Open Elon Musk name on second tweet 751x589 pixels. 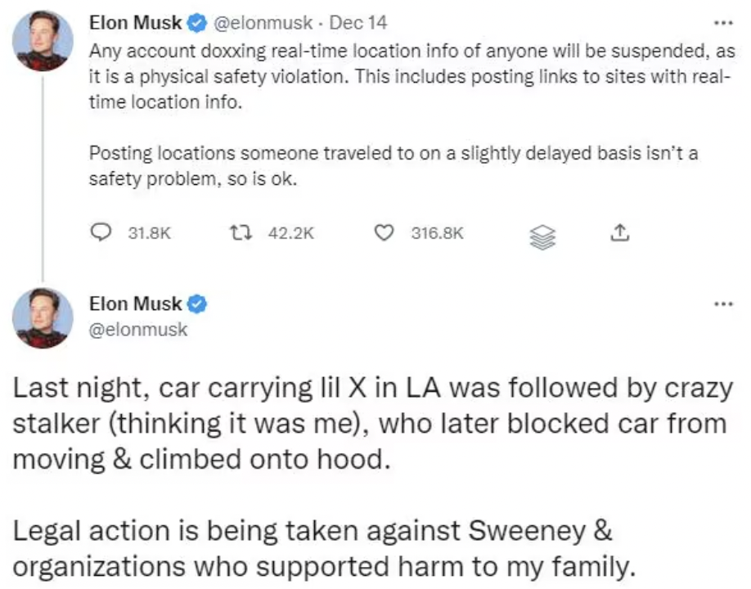click(136, 304)
